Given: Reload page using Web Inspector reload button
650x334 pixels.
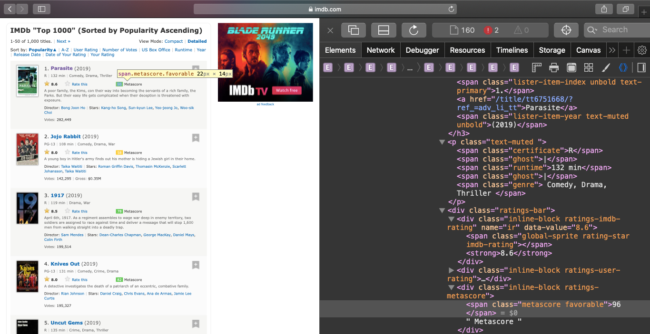Looking at the screenshot, I should coord(414,30).
